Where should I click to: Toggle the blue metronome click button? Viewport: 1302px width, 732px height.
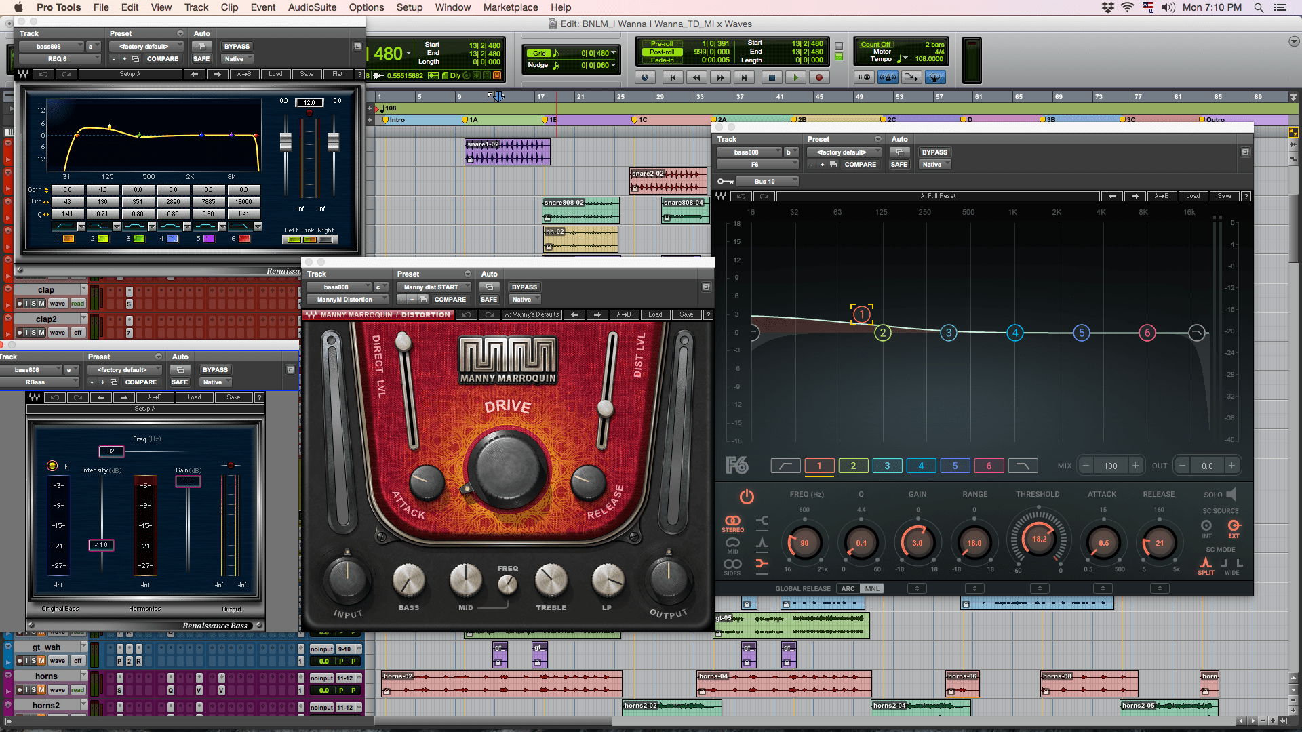point(888,77)
